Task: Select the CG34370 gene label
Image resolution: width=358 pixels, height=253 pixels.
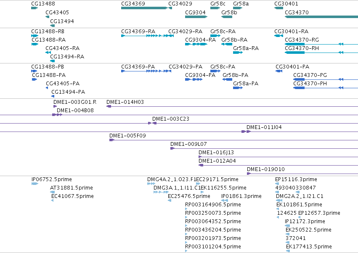Action: click(x=297, y=12)
